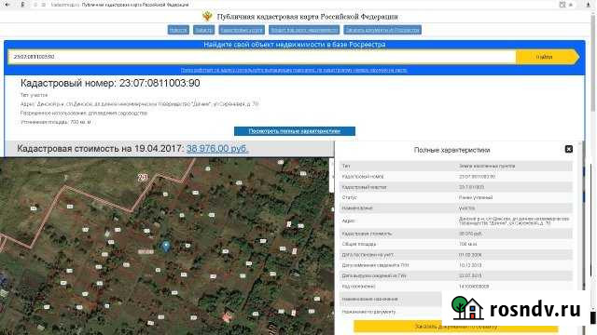The height and width of the screenshot is (335, 597).
Task: Click Посмотреть полные характеристики button
Action: [295, 131]
